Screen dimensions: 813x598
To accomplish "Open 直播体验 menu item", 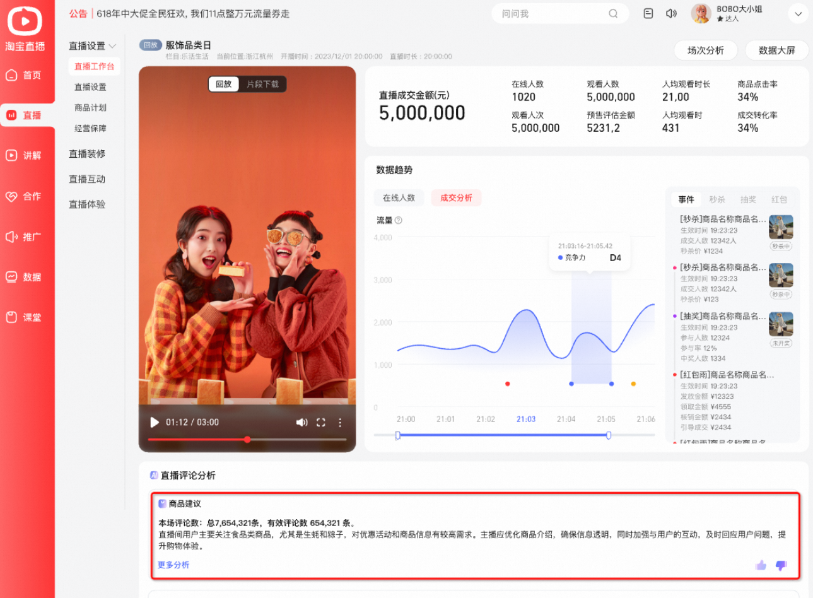I will [x=87, y=204].
